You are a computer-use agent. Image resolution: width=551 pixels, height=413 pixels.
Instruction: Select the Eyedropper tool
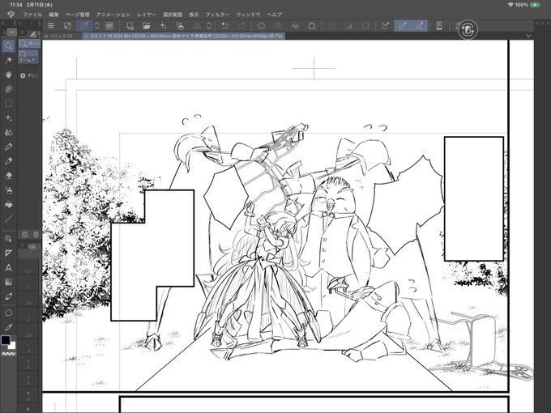coord(9,327)
